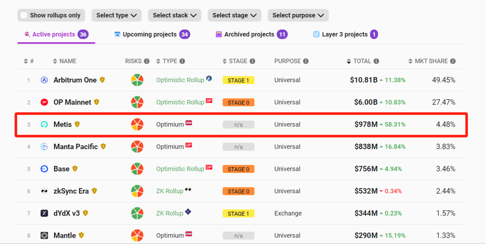
Task: Click the Optimistic Rollup link for Arbitrum One
Action: coord(180,80)
